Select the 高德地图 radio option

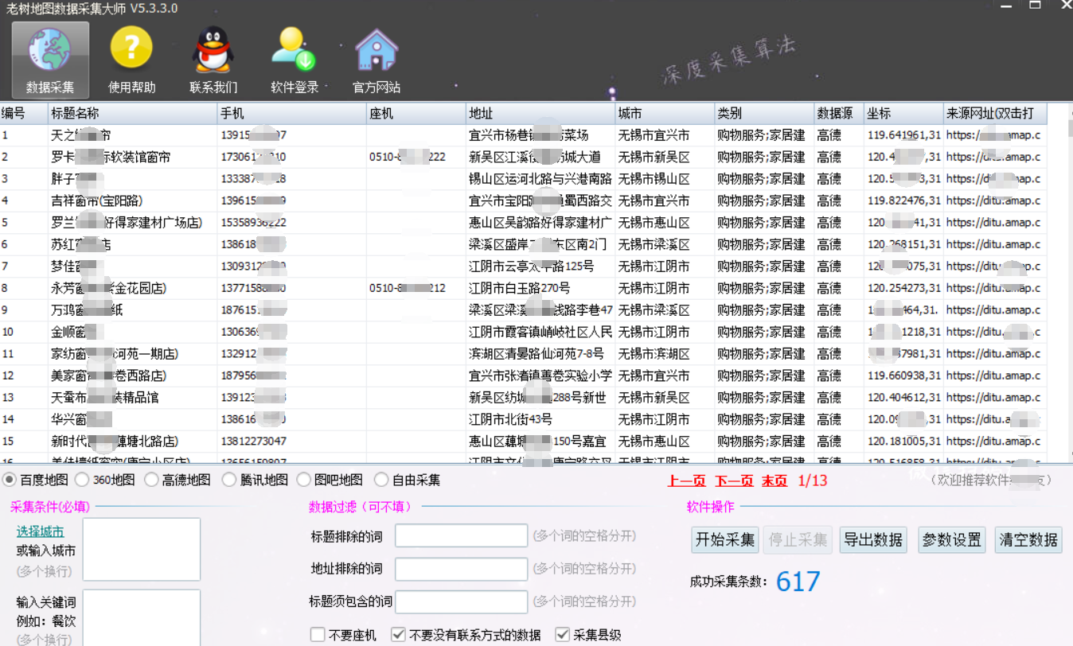pyautogui.click(x=151, y=480)
